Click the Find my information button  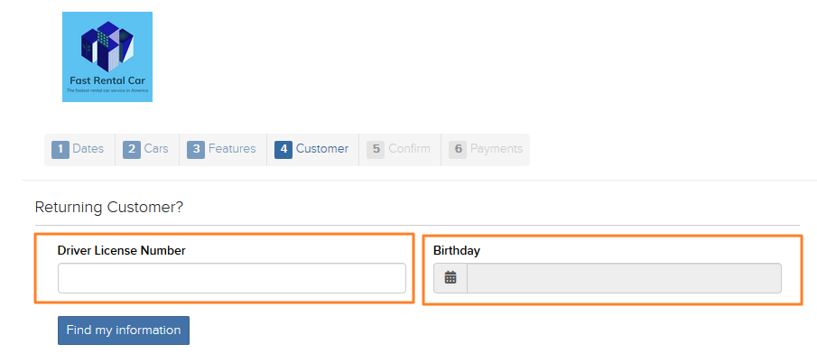(x=124, y=330)
